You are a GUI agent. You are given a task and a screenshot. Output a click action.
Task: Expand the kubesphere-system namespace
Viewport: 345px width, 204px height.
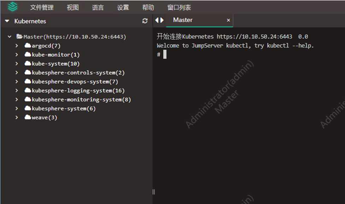tap(17, 108)
